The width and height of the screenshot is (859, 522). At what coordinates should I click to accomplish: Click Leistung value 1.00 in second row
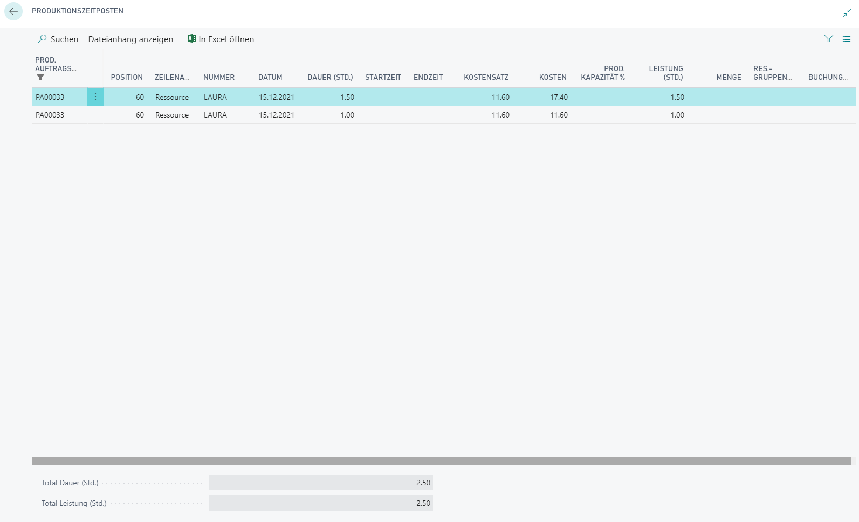click(x=677, y=115)
